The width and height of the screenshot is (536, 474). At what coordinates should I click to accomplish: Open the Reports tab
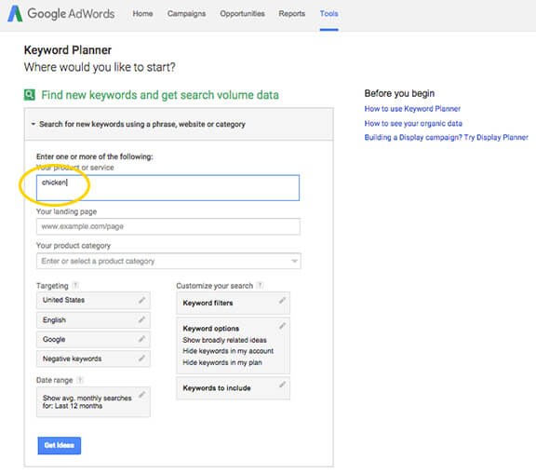pyautogui.click(x=291, y=14)
